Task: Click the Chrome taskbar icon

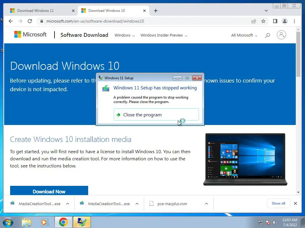Action: (63, 222)
